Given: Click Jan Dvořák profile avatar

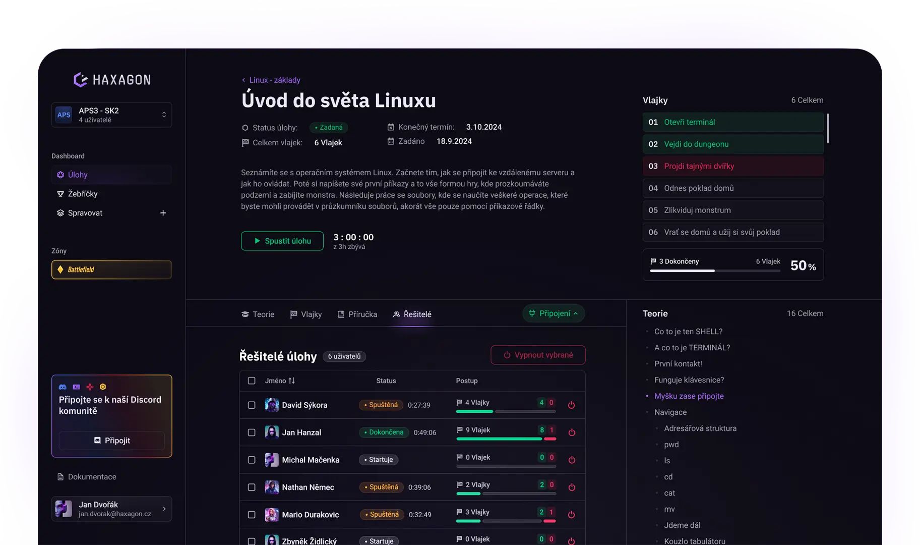Looking at the screenshot, I should pyautogui.click(x=64, y=509).
